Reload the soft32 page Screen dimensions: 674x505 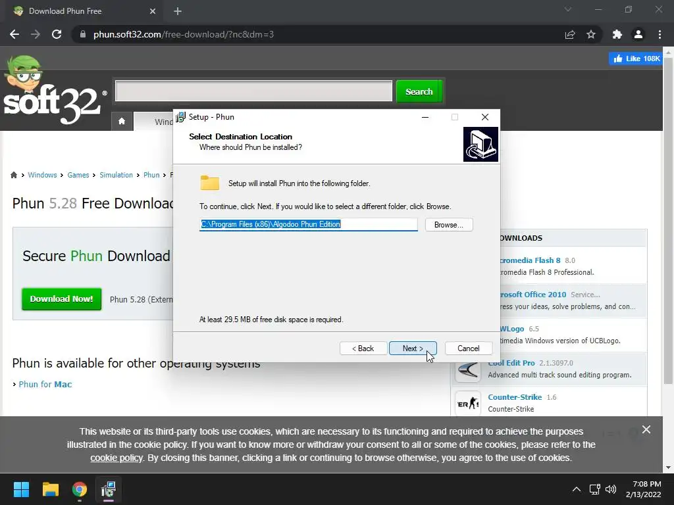(57, 34)
